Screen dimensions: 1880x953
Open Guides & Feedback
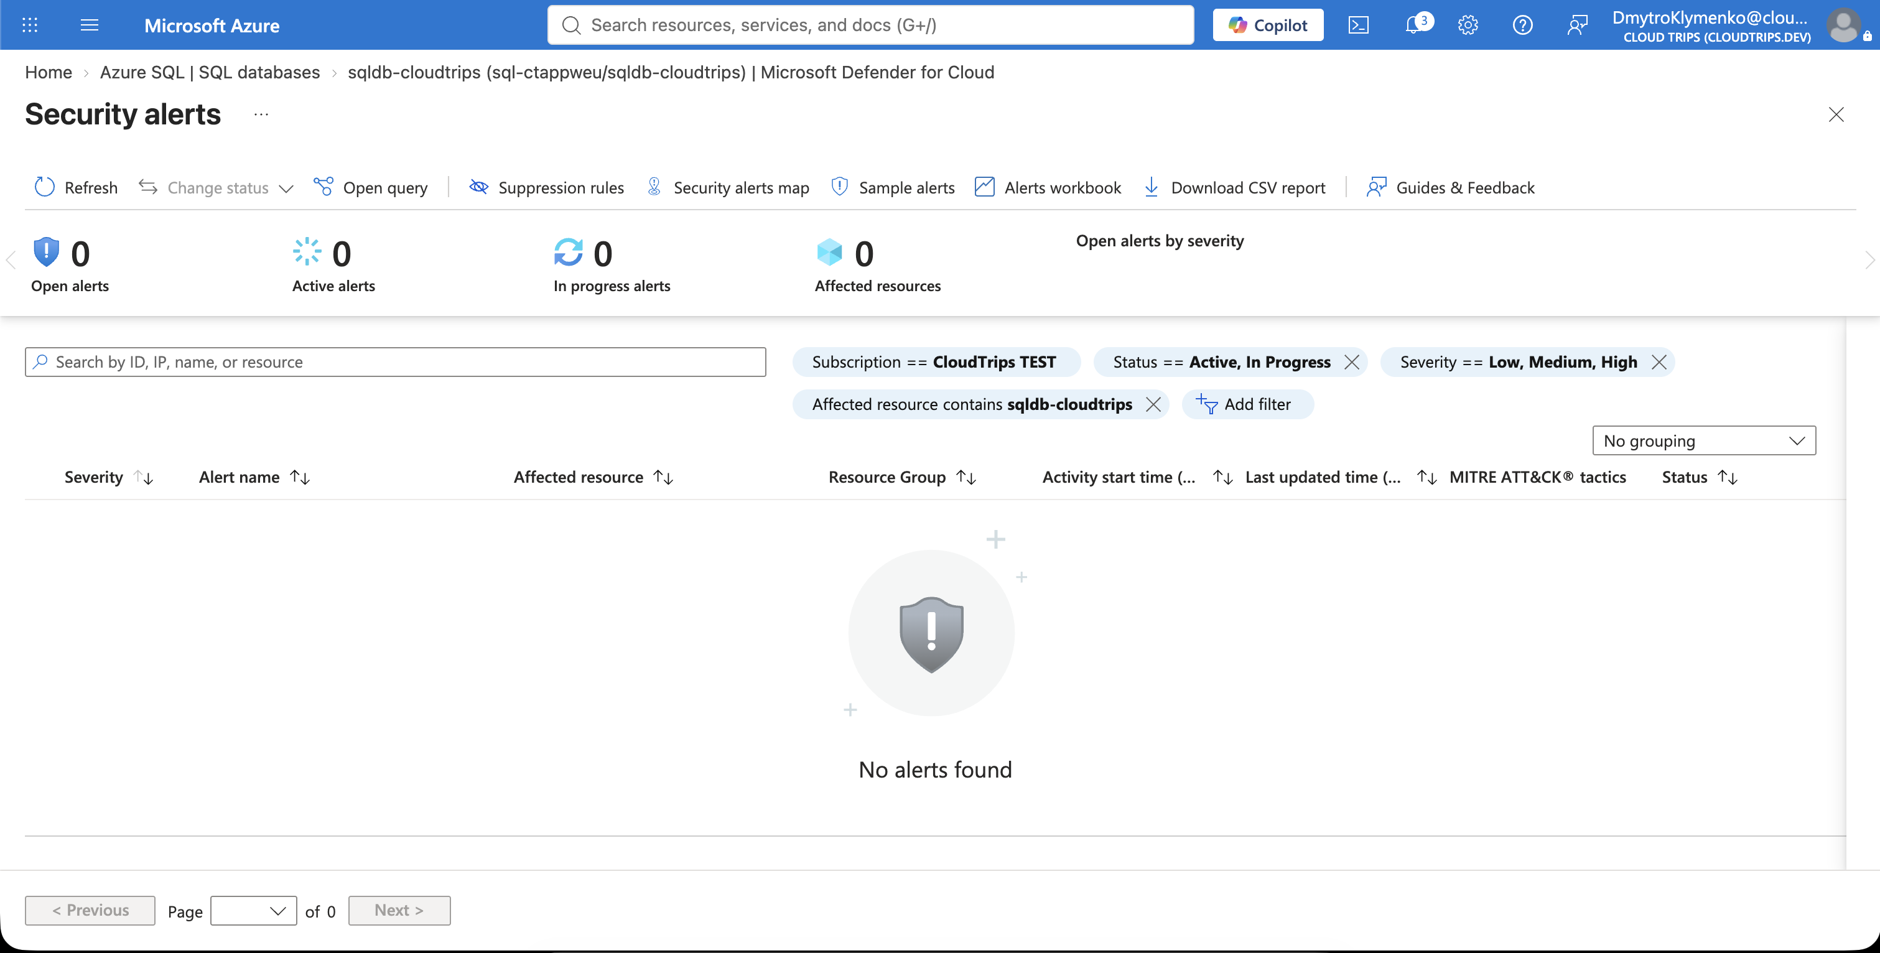(1450, 187)
